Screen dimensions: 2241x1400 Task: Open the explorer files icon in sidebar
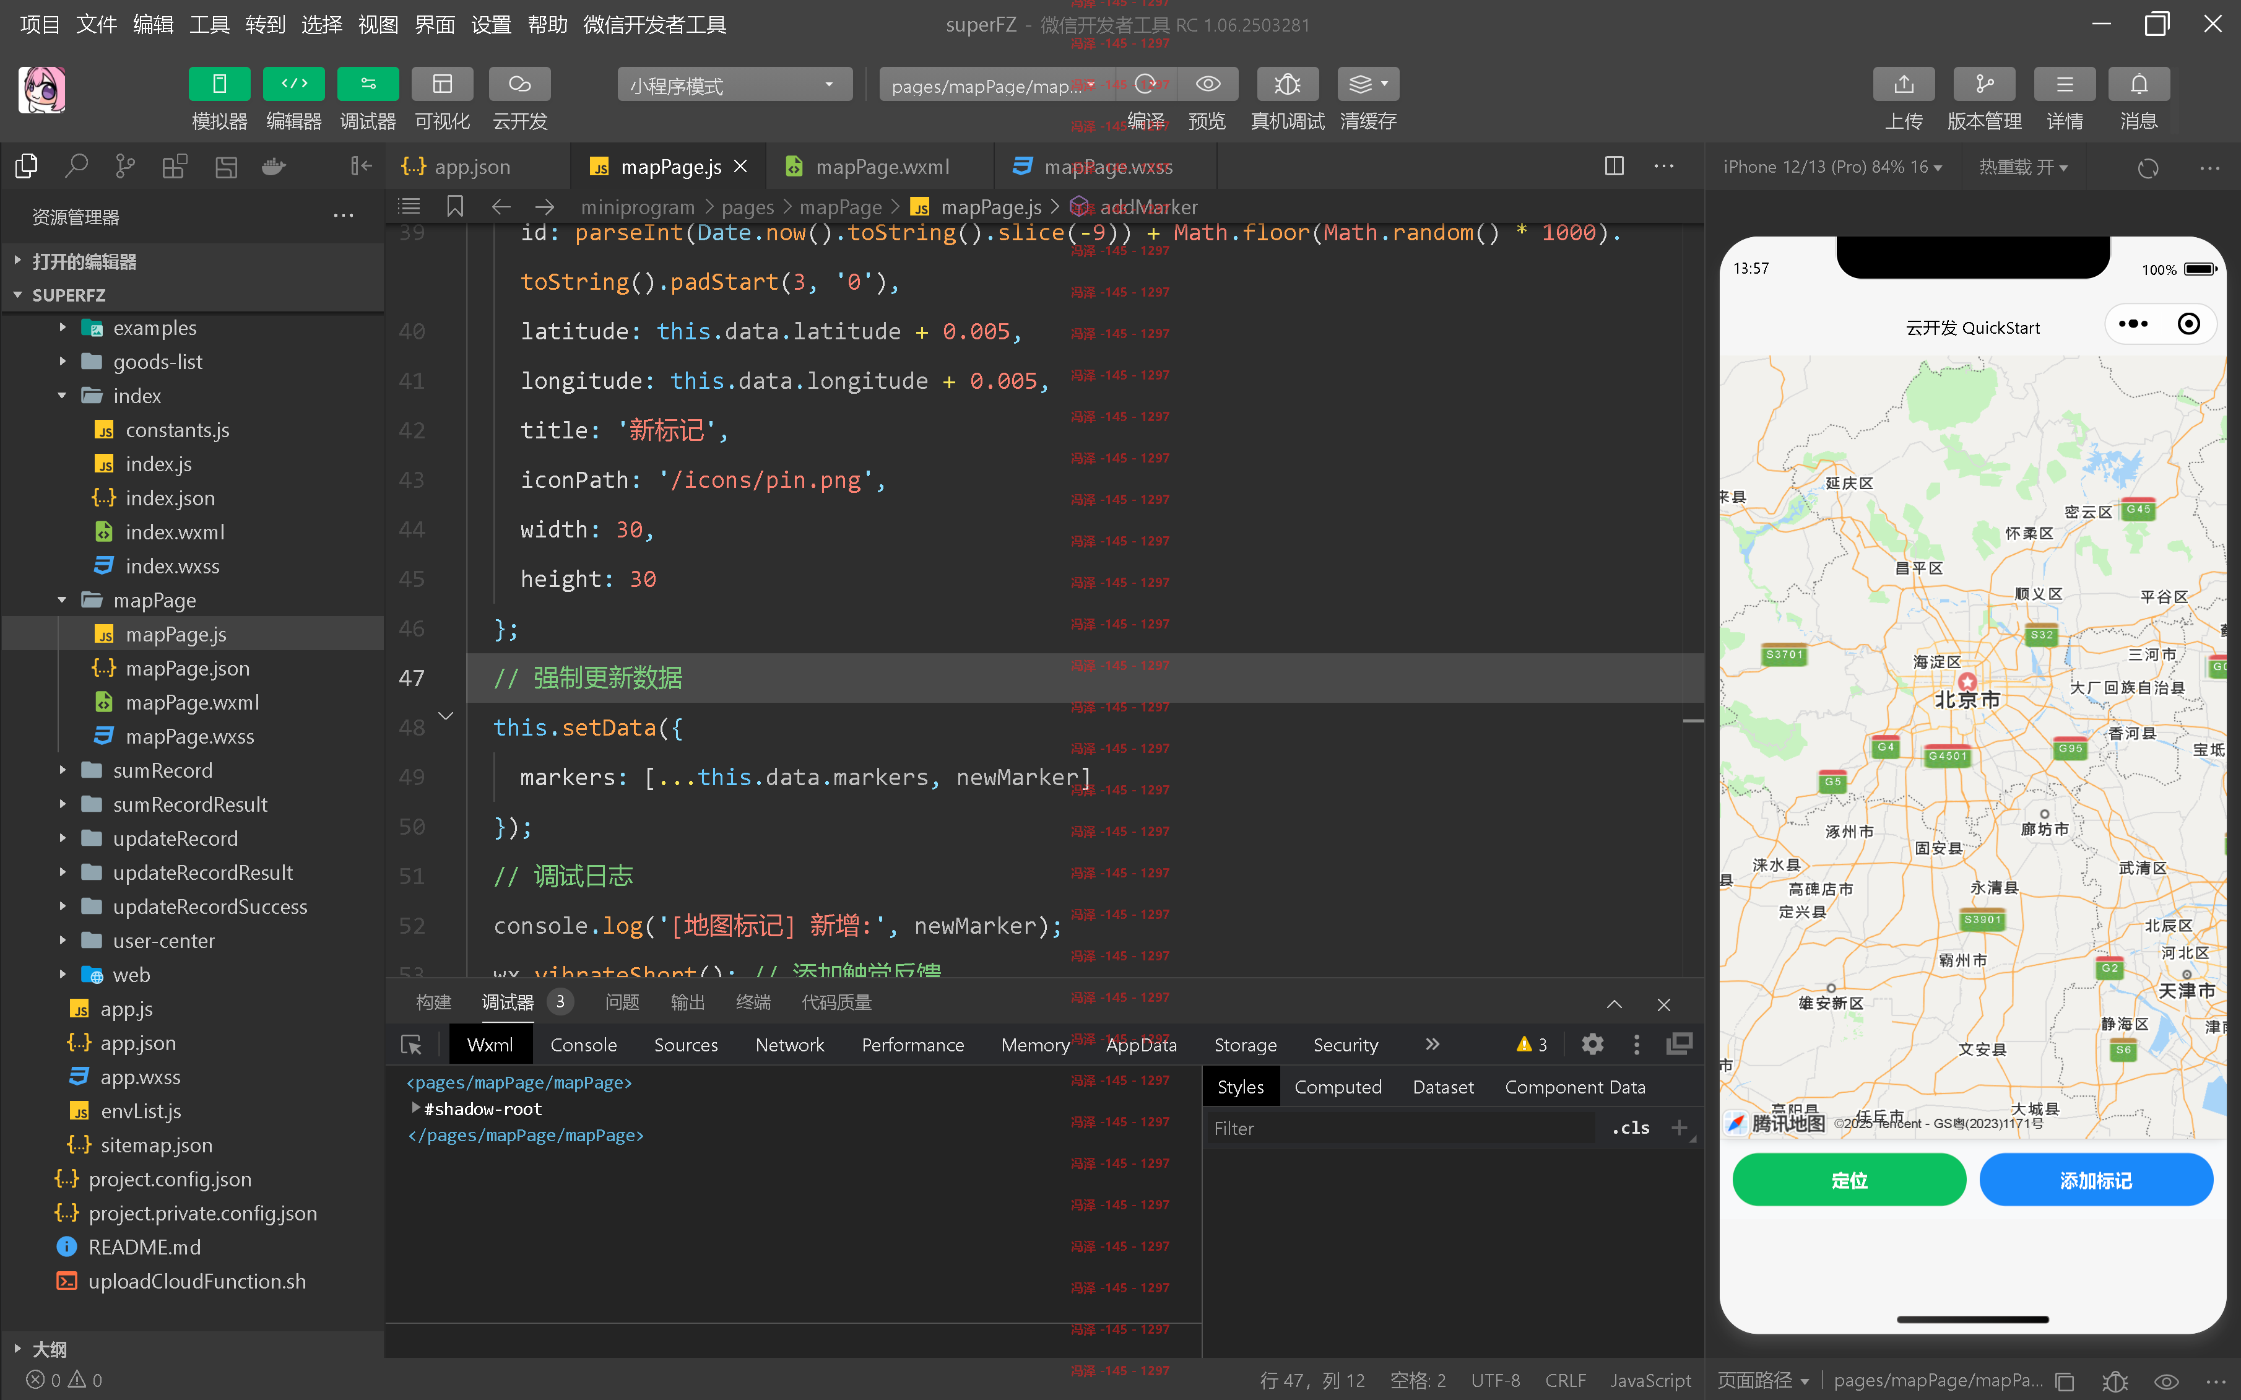[x=27, y=166]
